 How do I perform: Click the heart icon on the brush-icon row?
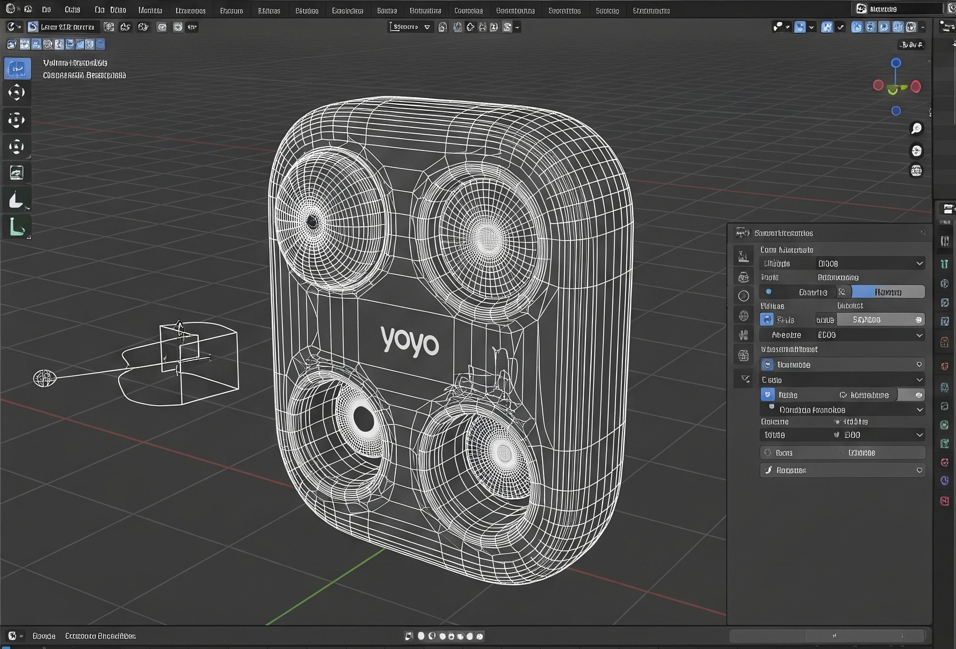pos(919,470)
